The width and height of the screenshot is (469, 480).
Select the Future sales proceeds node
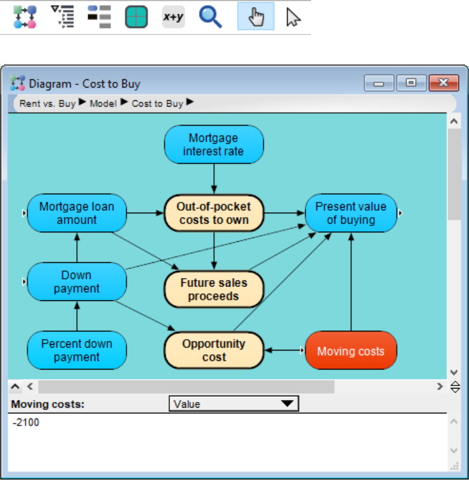214,290
